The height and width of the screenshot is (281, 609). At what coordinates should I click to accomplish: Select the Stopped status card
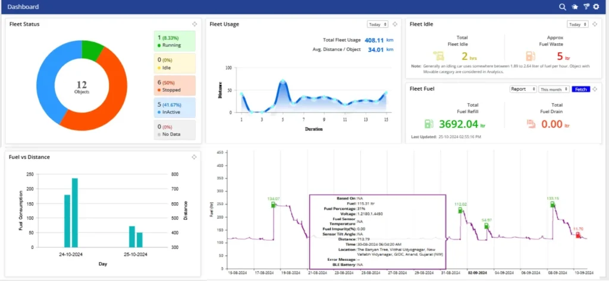coord(175,85)
